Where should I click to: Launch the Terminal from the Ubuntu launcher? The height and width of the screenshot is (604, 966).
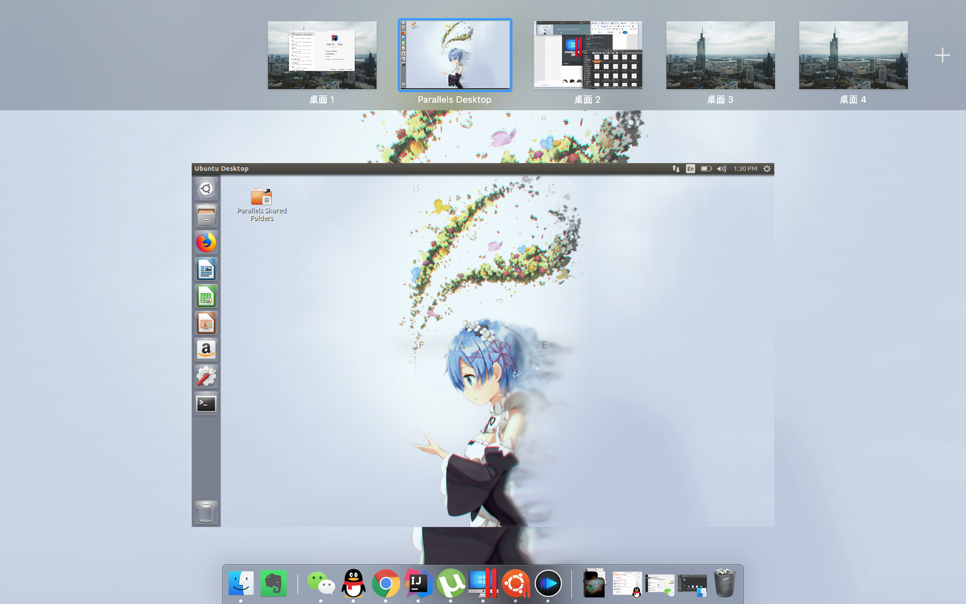pyautogui.click(x=206, y=404)
